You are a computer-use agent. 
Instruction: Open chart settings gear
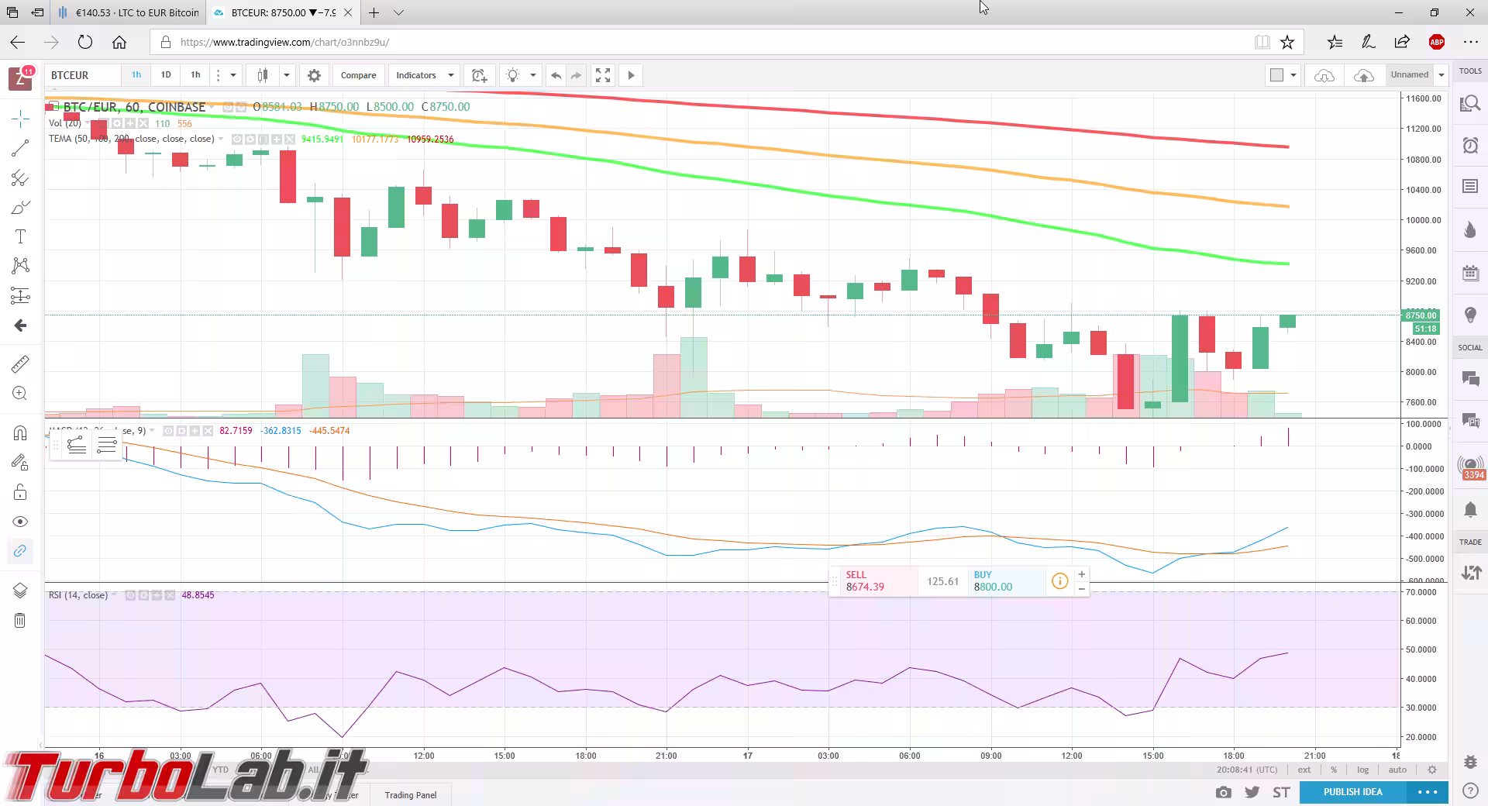314,75
